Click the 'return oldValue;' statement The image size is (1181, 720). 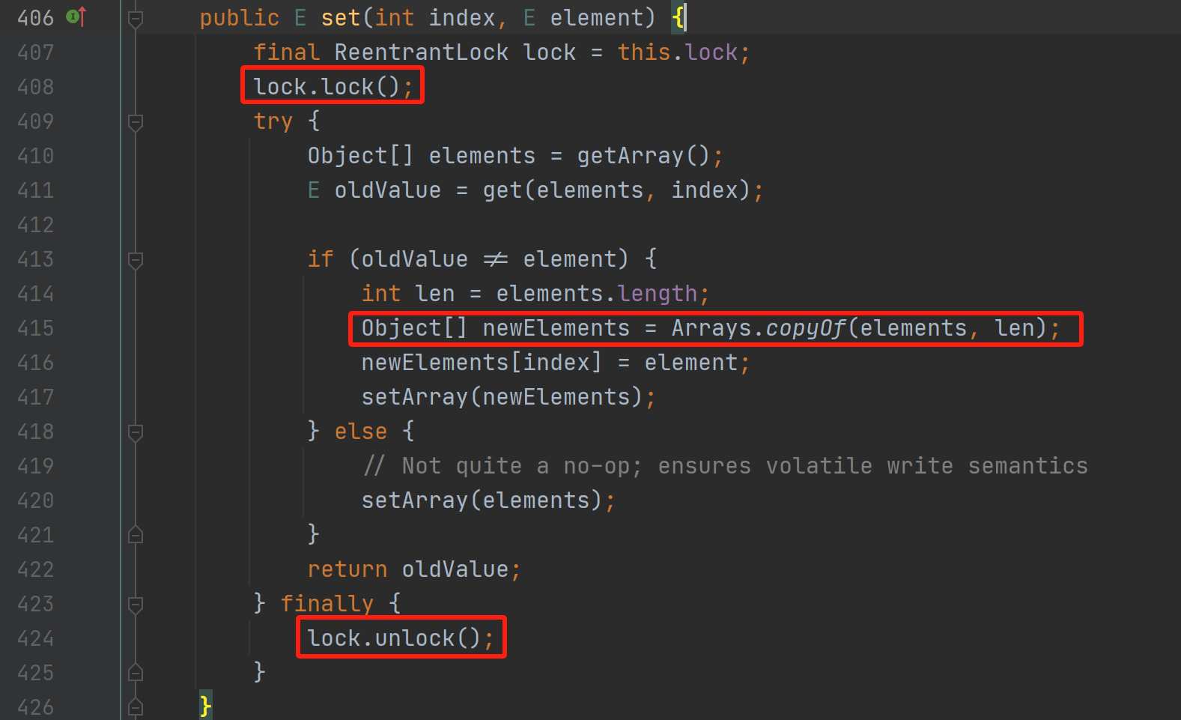pos(414,569)
